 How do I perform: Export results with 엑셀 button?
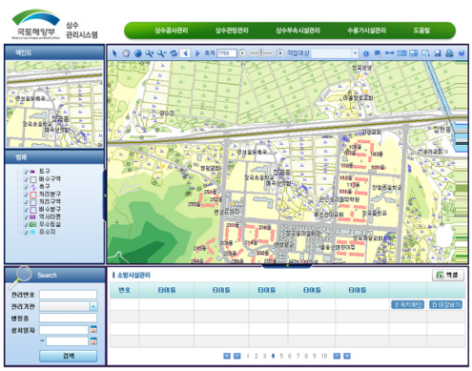(x=448, y=275)
